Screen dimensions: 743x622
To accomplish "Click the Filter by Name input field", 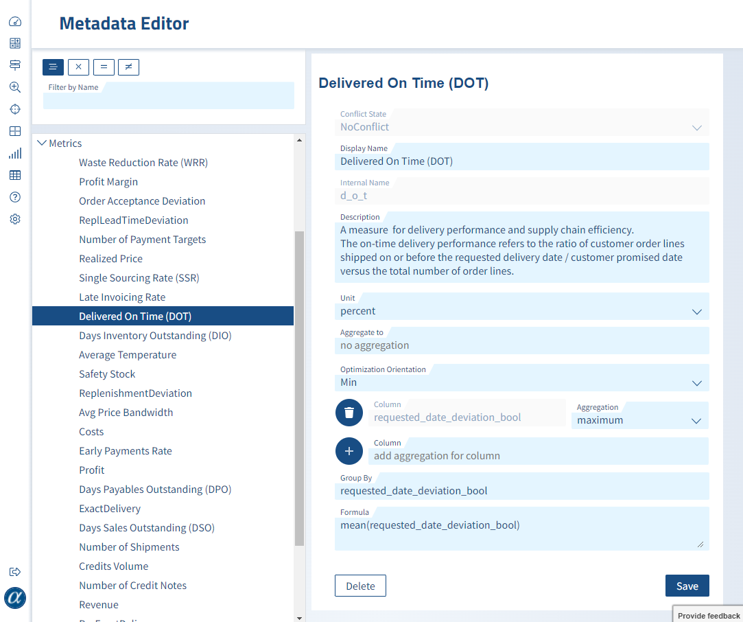I will [169, 95].
